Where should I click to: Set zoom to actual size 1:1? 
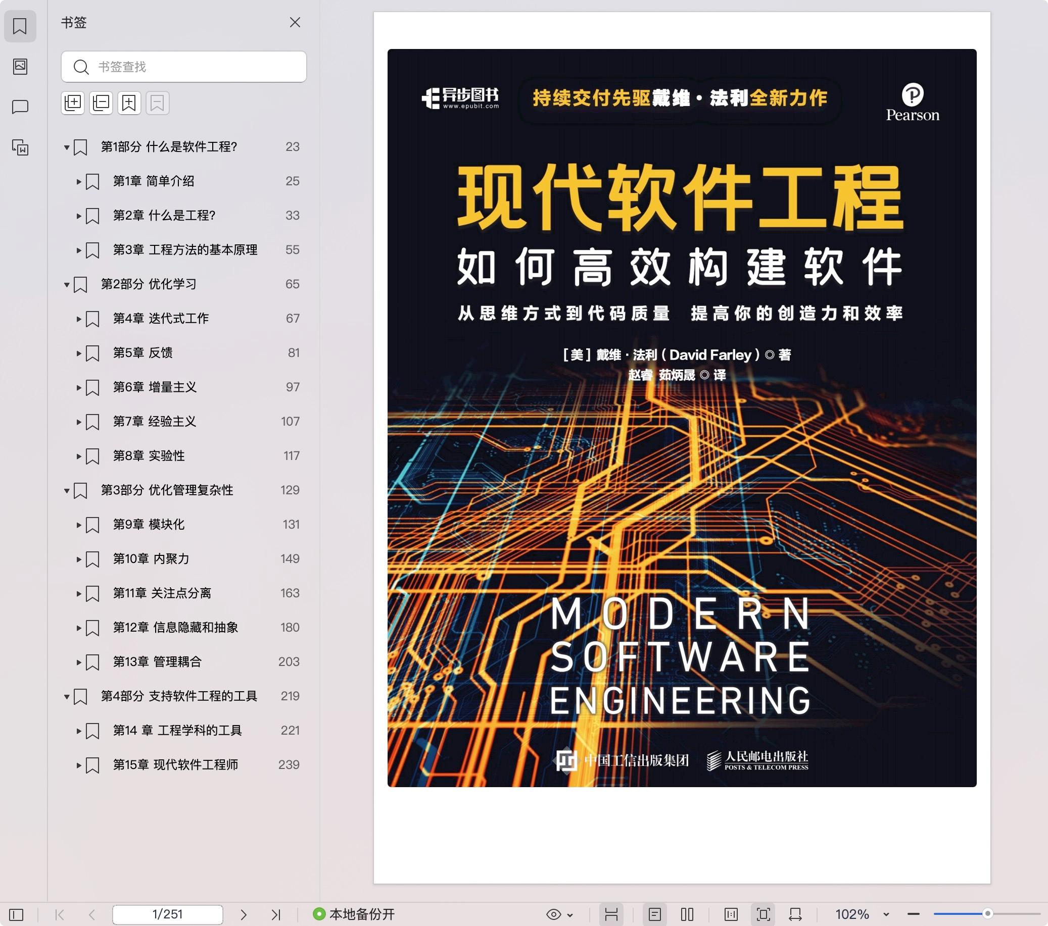point(731,914)
